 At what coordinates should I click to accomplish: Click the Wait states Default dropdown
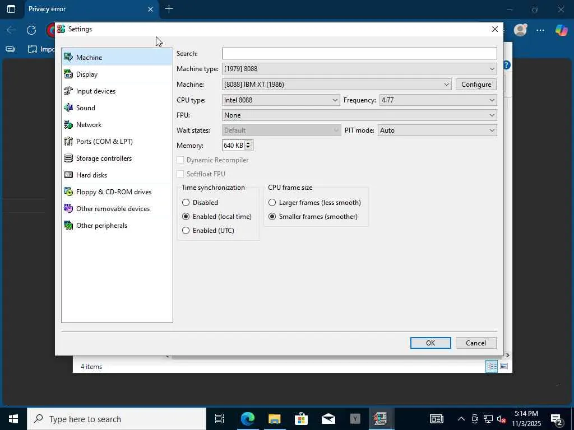point(281,130)
